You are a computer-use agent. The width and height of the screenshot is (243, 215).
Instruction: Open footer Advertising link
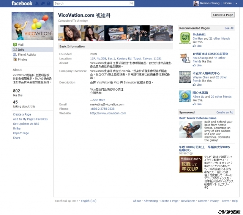[151, 201]
